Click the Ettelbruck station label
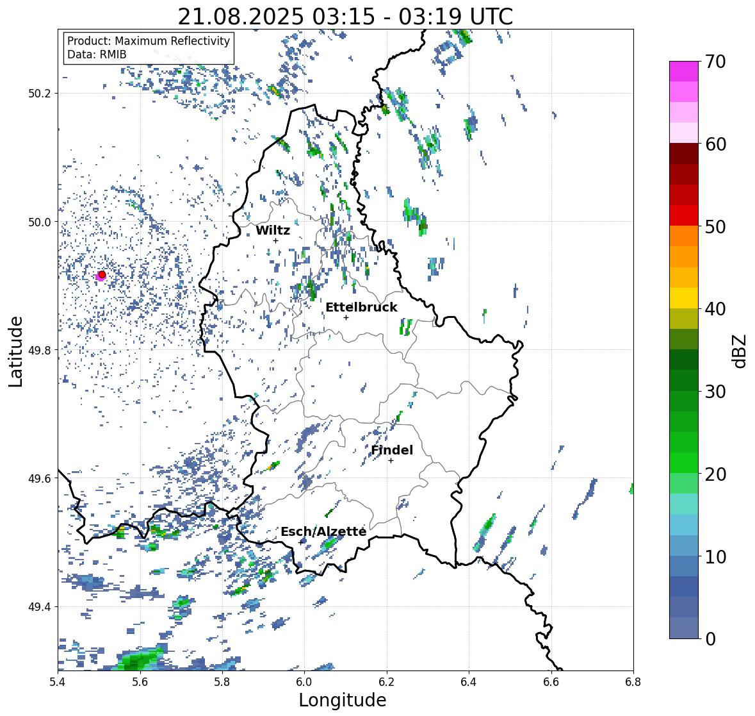The height and width of the screenshot is (716, 755). [361, 308]
